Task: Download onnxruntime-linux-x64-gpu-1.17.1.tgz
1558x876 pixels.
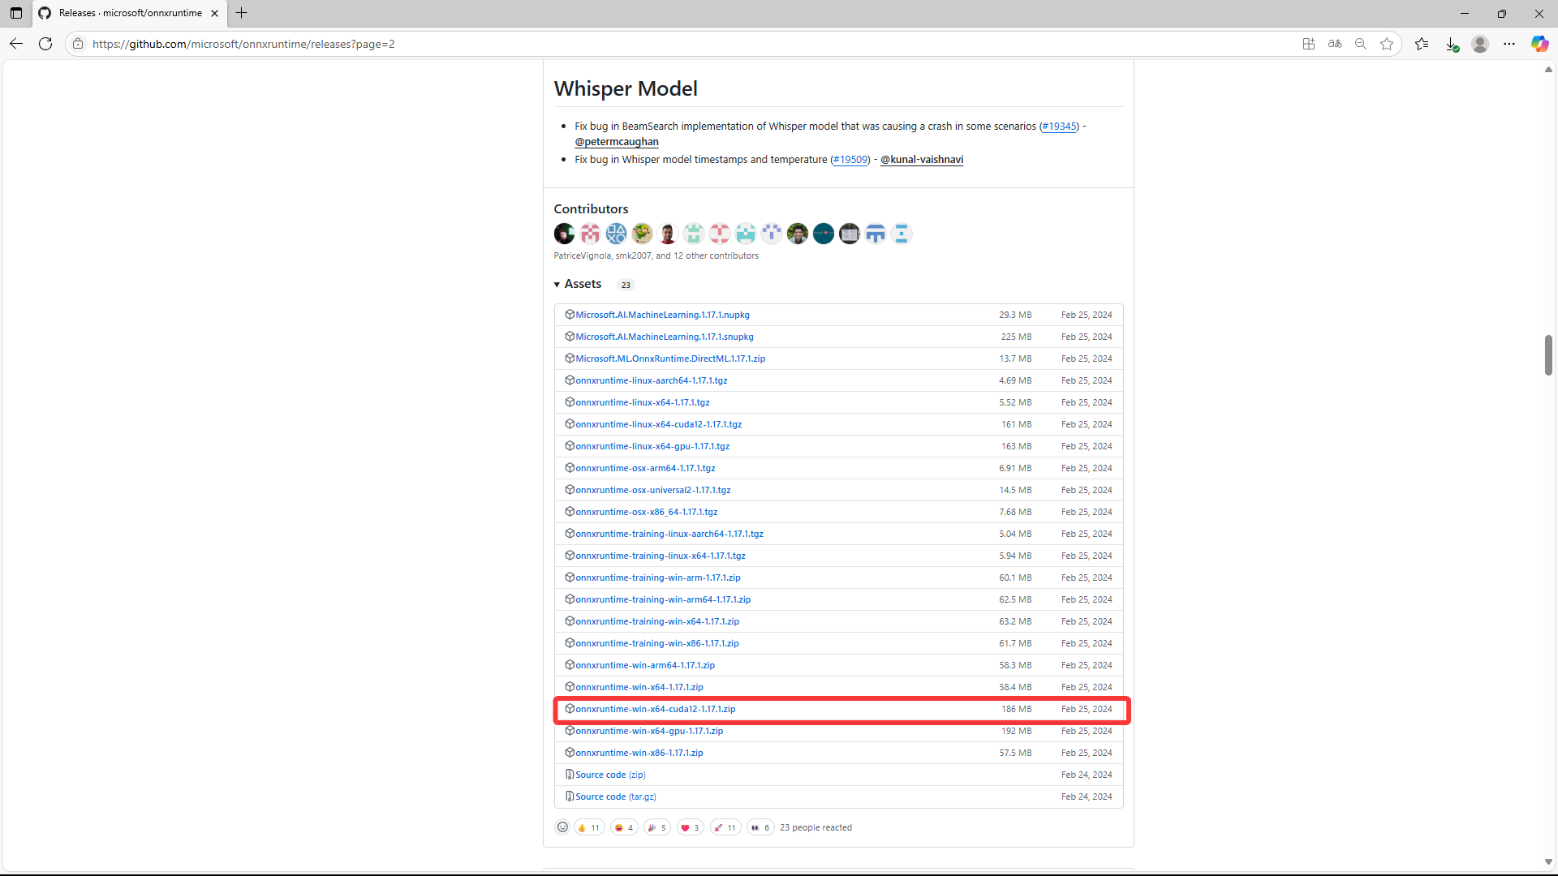Action: coord(652,446)
